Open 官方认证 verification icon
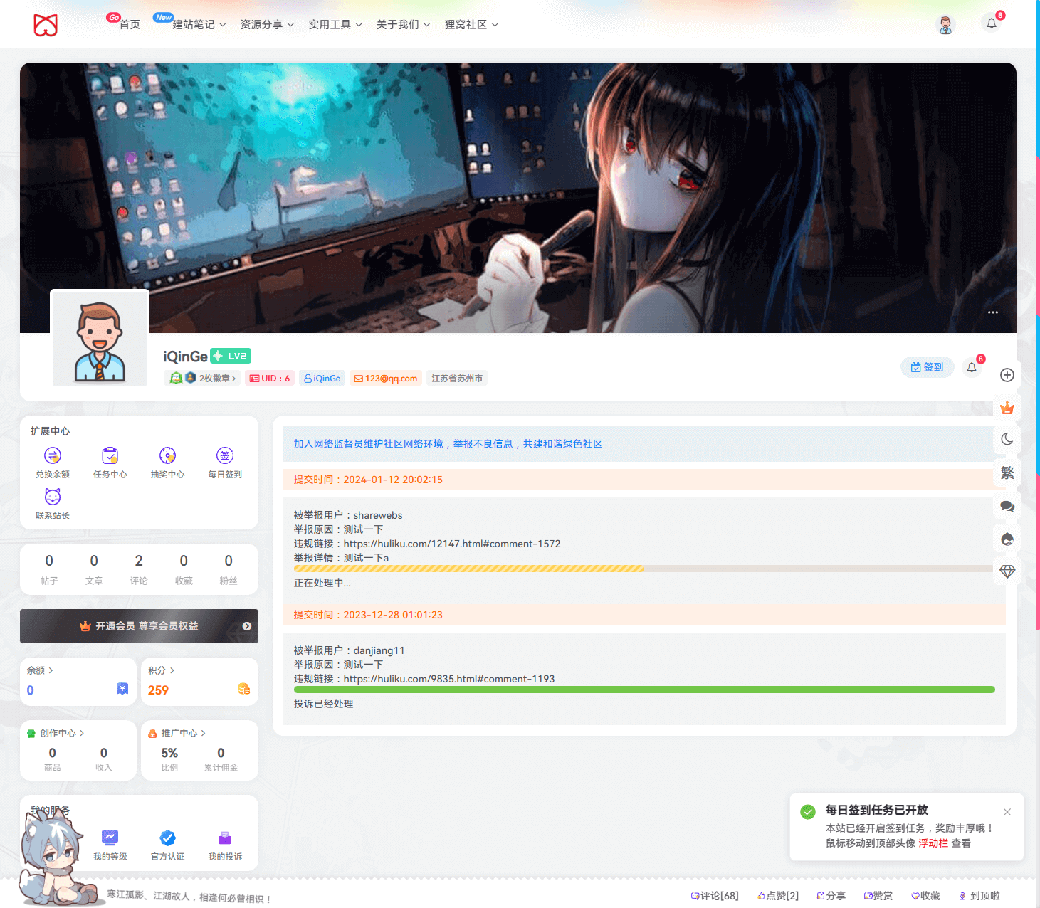 point(167,838)
